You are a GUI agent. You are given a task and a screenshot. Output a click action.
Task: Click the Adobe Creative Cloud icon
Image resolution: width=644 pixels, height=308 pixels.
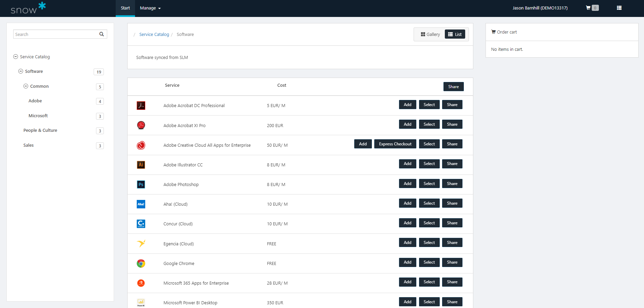coord(141,145)
